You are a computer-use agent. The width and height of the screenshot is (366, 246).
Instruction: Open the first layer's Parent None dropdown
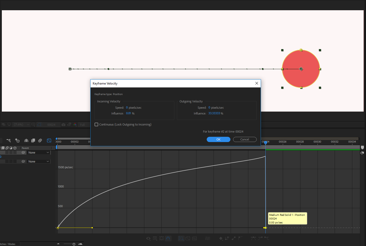[x=39, y=153]
